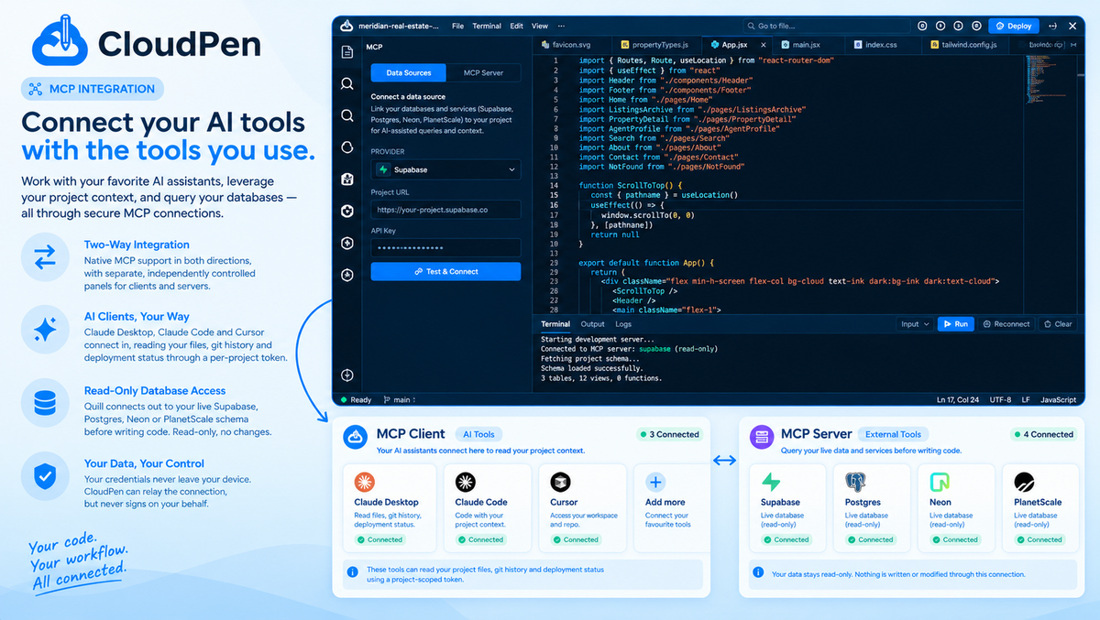This screenshot has width=1100, height=620.
Task: Click the MCP INTEGRATION badge
Action: tap(93, 89)
